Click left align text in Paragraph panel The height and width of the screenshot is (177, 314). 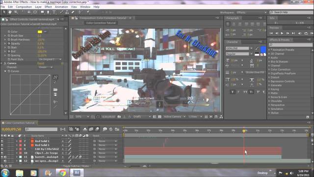point(228,24)
